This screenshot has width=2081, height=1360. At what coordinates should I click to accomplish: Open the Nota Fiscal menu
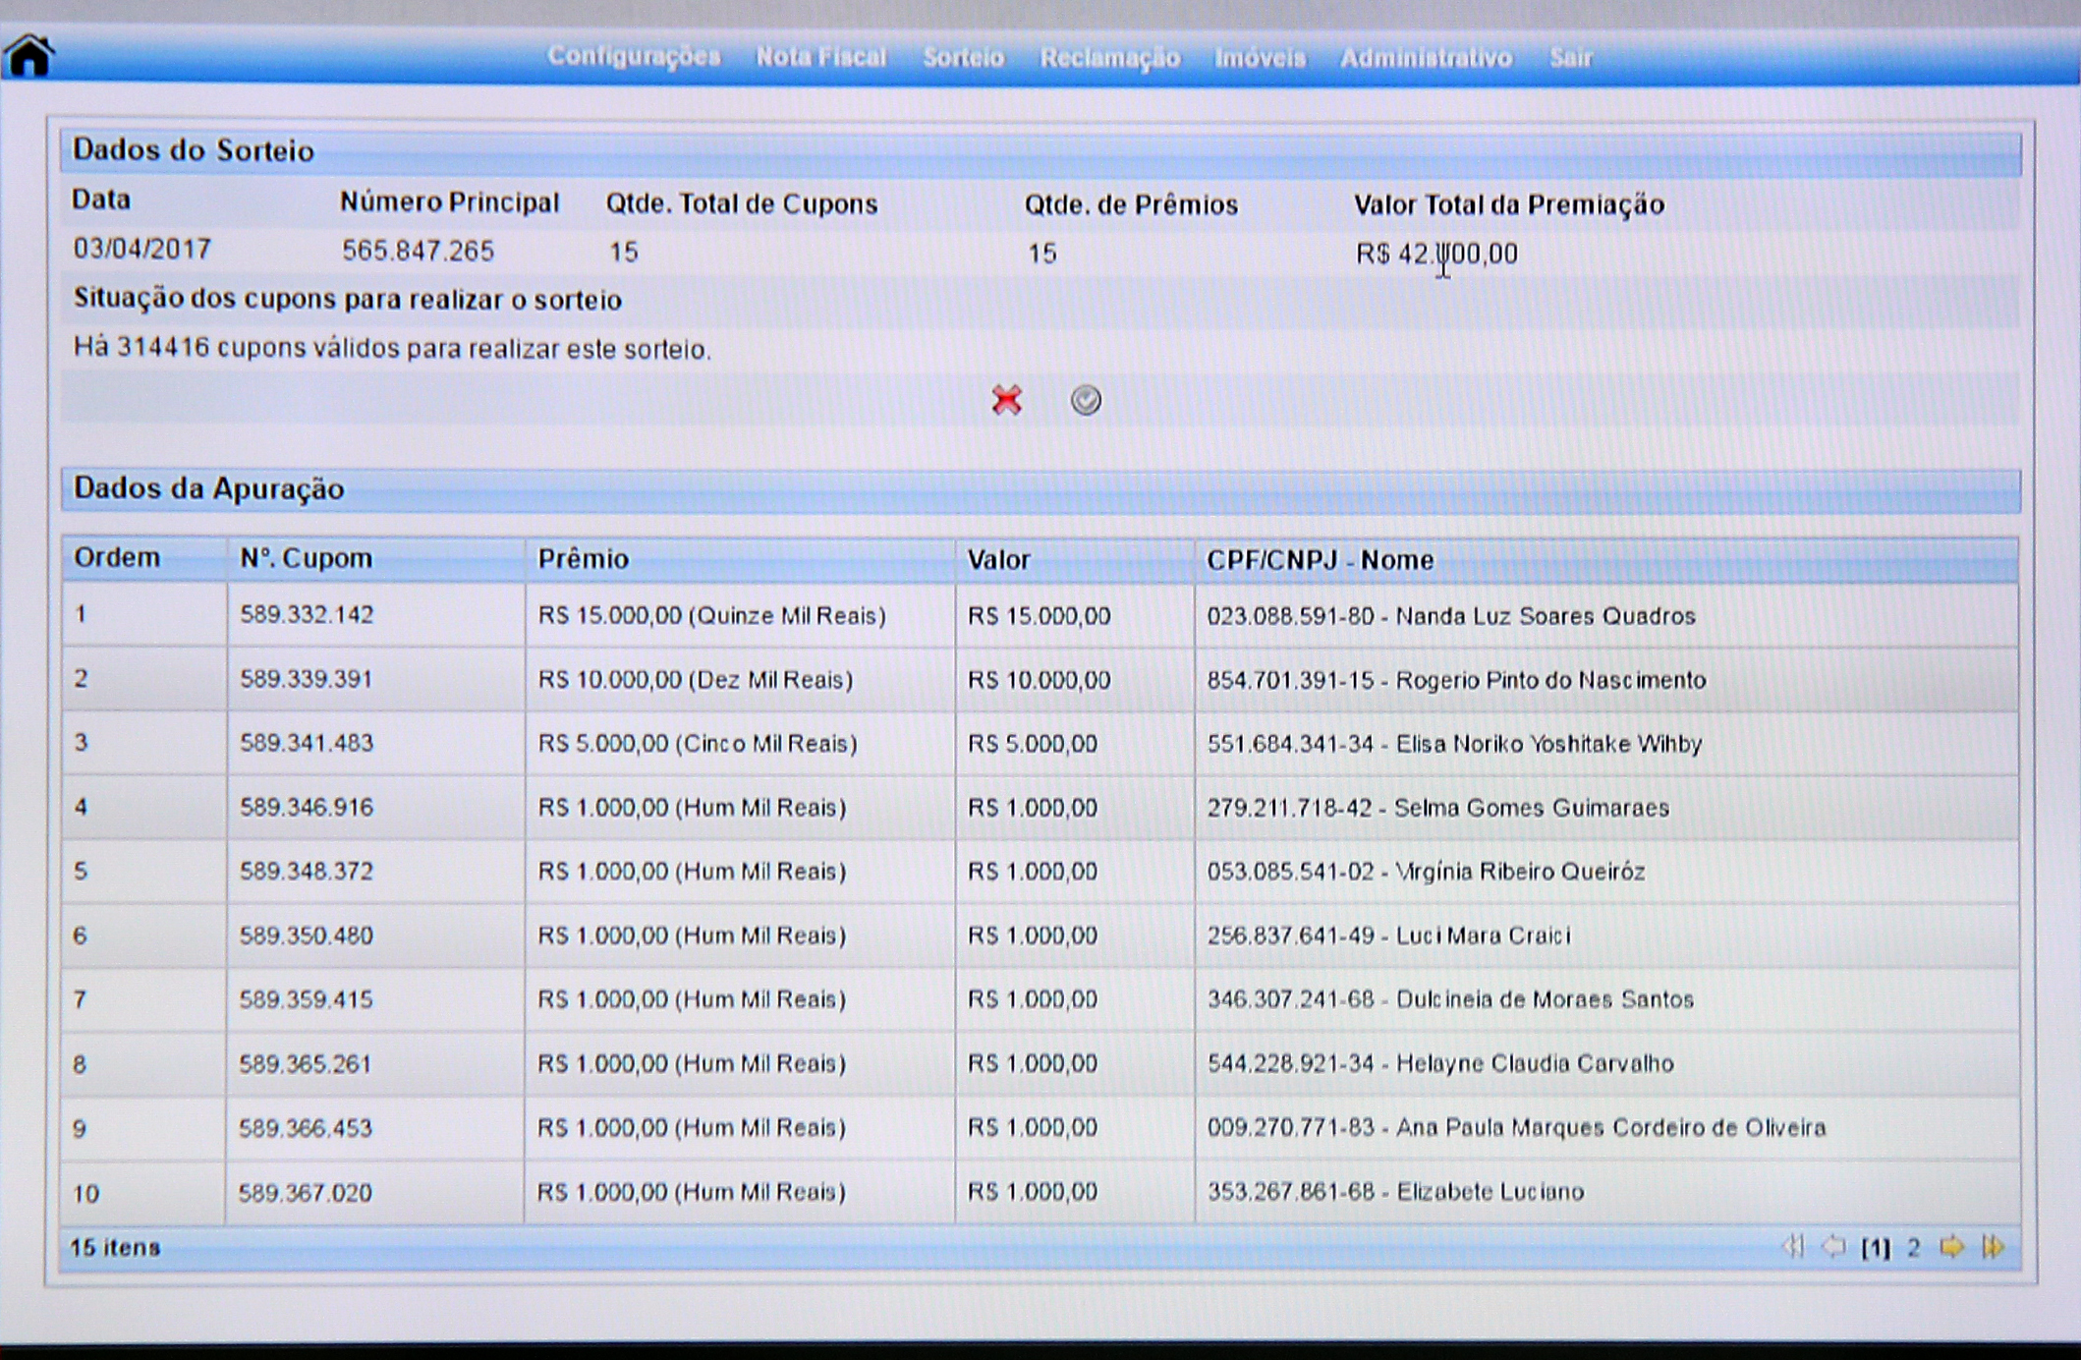tap(820, 57)
